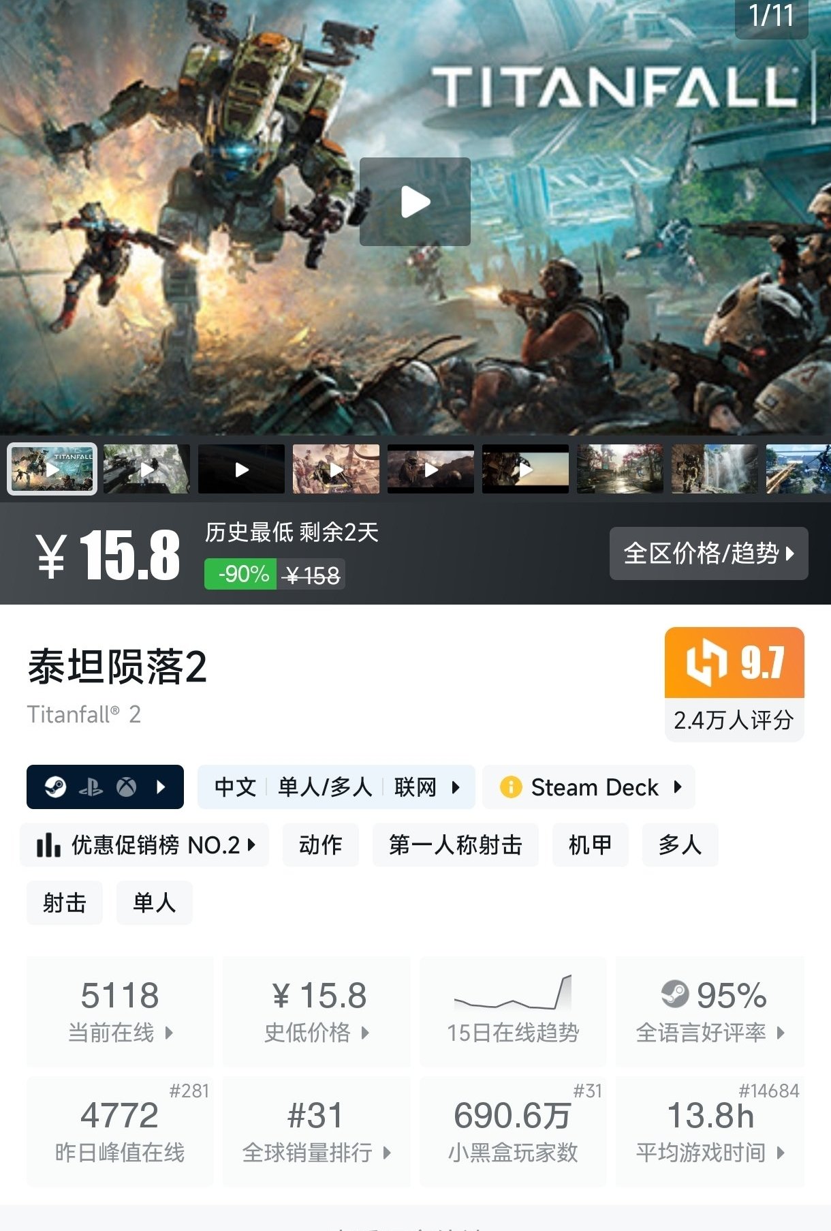Click the PlayStation platform icon
Viewport: 831px width, 1231px height.
tap(91, 788)
